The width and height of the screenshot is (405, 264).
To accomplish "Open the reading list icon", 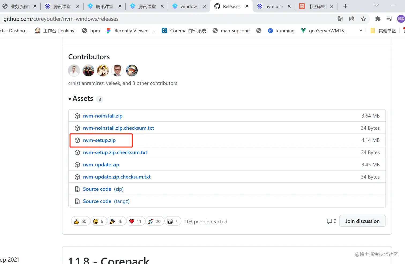I will pyautogui.click(x=389, y=19).
